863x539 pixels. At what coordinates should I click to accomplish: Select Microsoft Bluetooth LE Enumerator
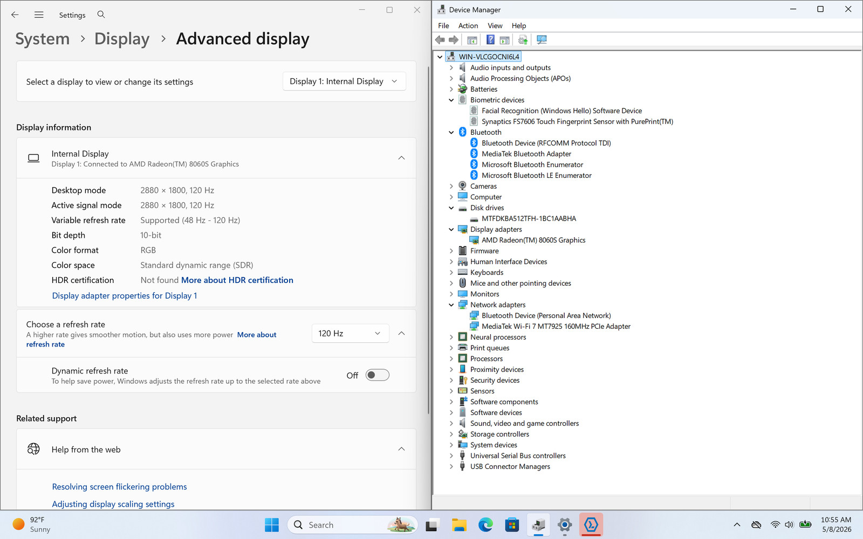[x=537, y=175]
